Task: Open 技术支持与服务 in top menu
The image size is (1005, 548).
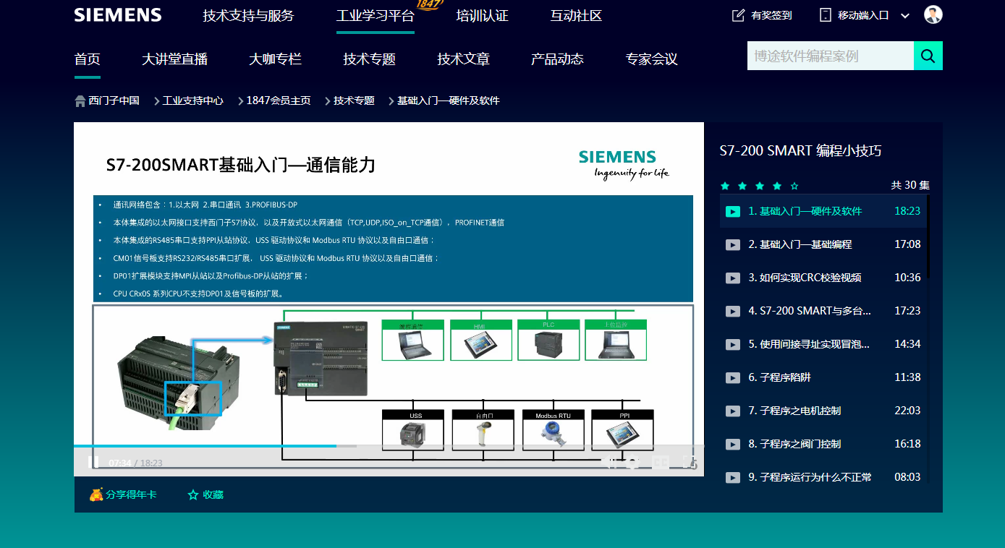Action: point(248,16)
